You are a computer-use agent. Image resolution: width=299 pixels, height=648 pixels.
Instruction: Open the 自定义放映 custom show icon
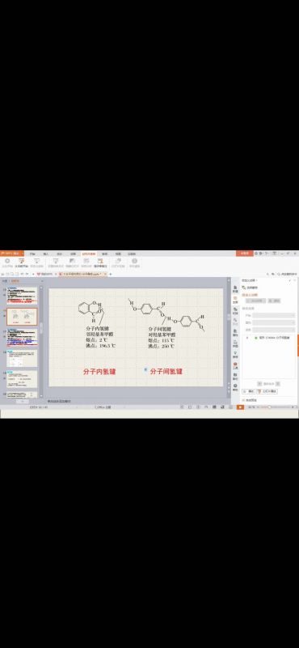click(36, 262)
